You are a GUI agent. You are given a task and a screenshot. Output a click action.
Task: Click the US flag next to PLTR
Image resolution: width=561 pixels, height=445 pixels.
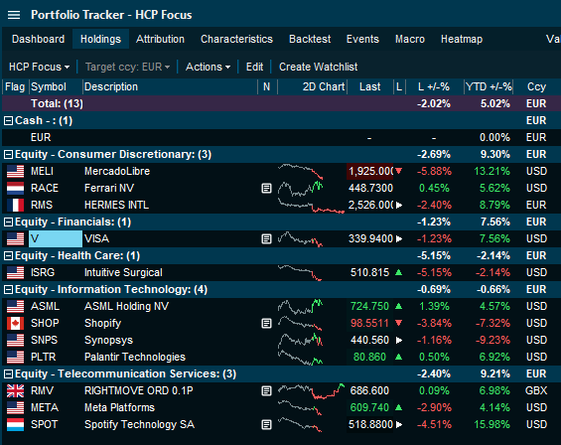click(x=15, y=357)
